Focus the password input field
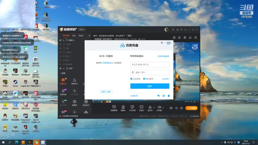This screenshot has height=145, width=258. (x=150, y=72)
